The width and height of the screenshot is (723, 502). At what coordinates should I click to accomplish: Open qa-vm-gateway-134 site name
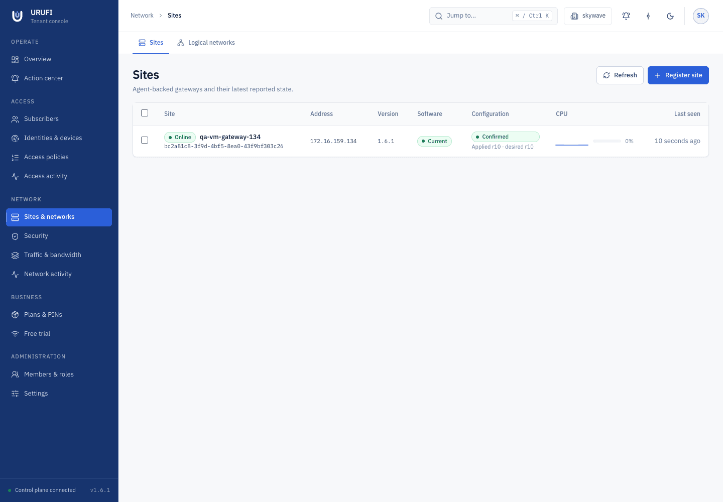coord(230,137)
